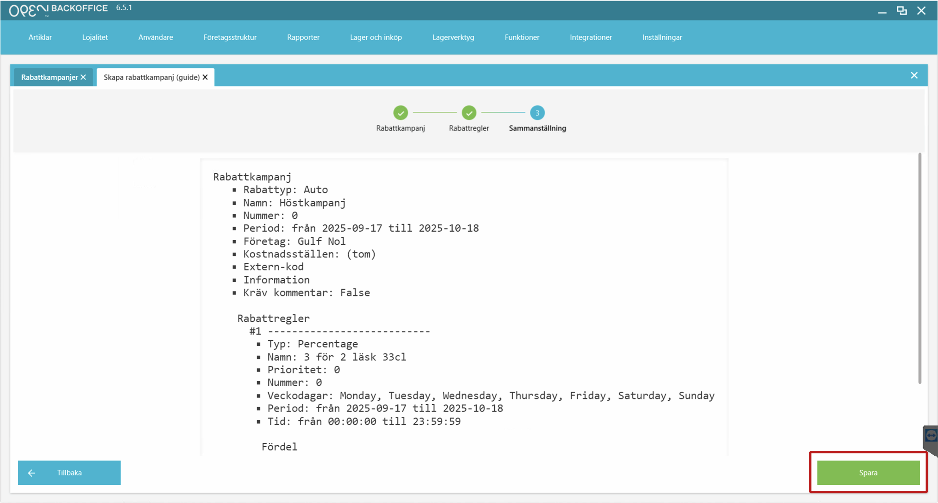Click step 3 Sammanställning circle
The height and width of the screenshot is (503, 938).
[x=537, y=113]
